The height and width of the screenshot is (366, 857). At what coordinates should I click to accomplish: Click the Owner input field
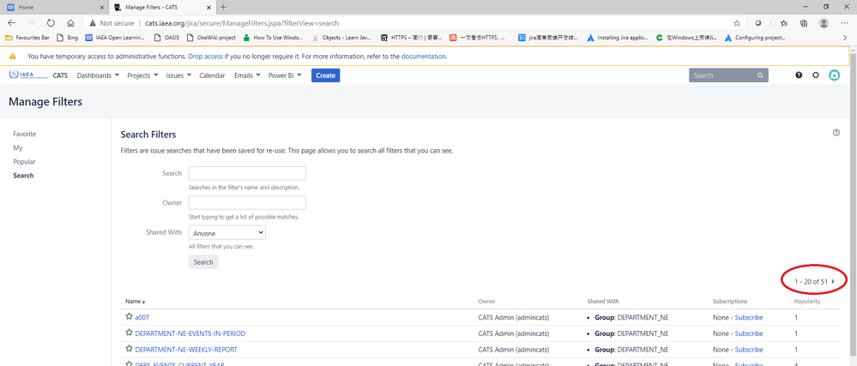pyautogui.click(x=247, y=202)
